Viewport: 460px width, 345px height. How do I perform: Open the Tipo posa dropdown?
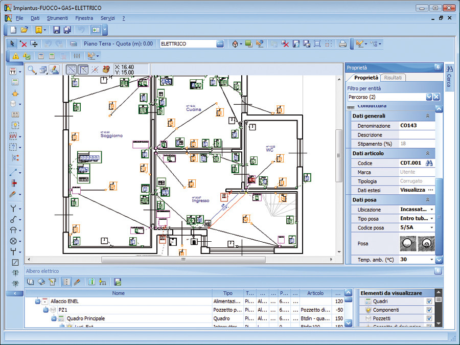pos(431,219)
